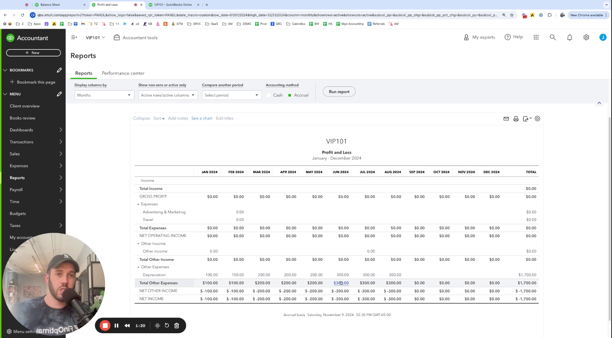Click the email report envelope icon

point(506,119)
